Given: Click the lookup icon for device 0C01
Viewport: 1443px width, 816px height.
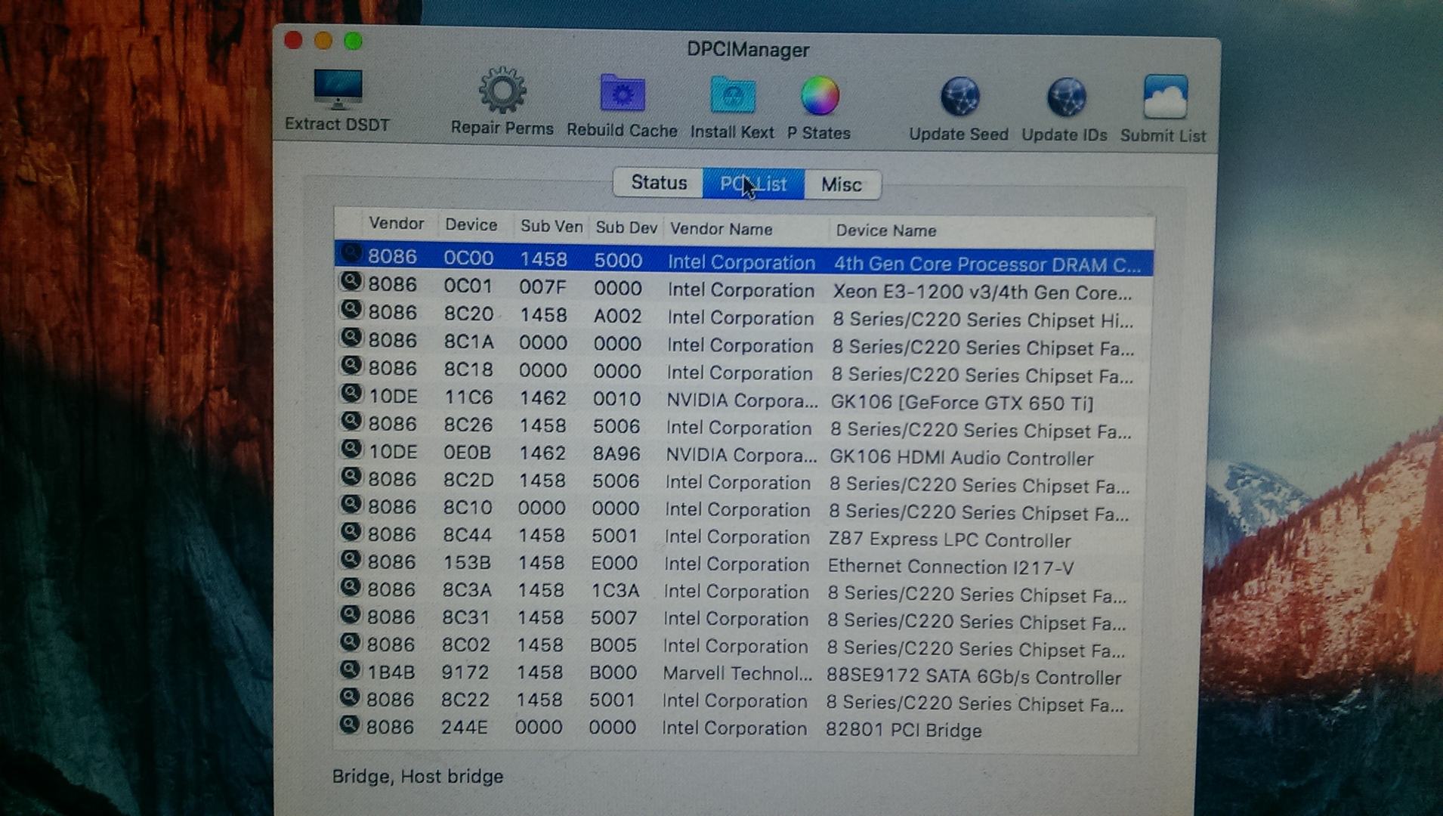Looking at the screenshot, I should tap(351, 282).
